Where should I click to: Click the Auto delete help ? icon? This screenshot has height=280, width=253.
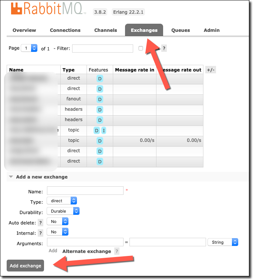[x=40, y=223]
